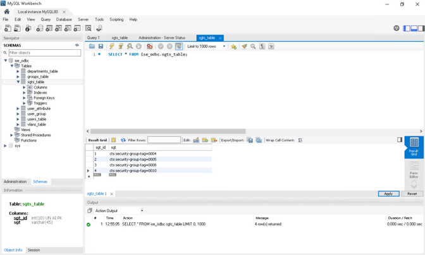Refresh result data from the table
The image size is (425, 255).
[123, 139]
